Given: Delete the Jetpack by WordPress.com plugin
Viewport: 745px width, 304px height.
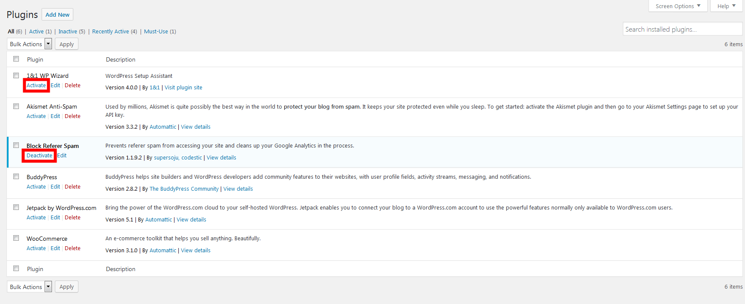Looking at the screenshot, I should (72, 218).
